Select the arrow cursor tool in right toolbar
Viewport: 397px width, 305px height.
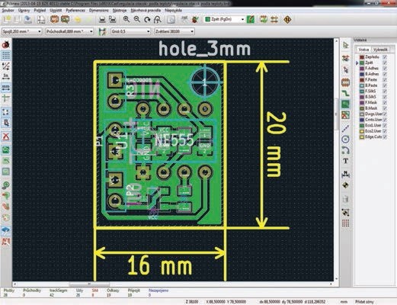[345, 45]
